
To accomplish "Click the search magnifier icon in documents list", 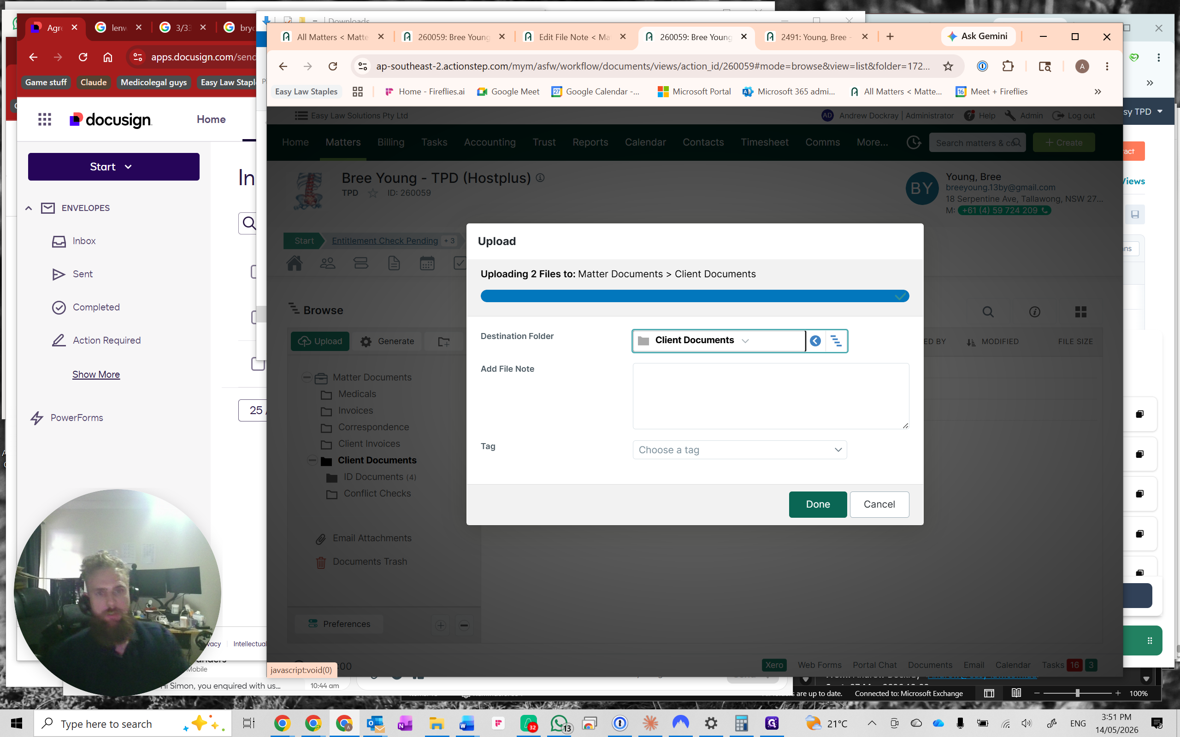I will coord(988,312).
